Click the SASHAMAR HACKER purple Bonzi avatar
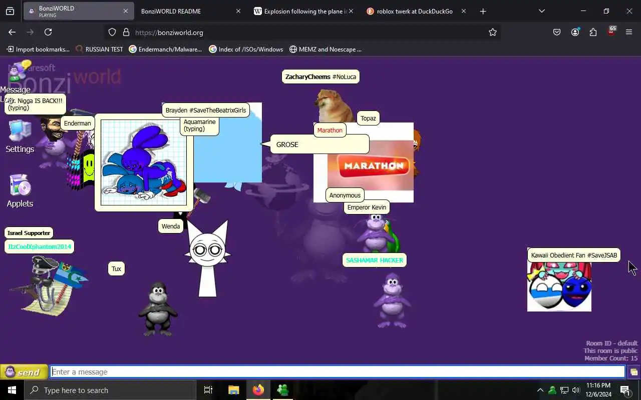Screen dimensions: 641x400 pos(392,300)
